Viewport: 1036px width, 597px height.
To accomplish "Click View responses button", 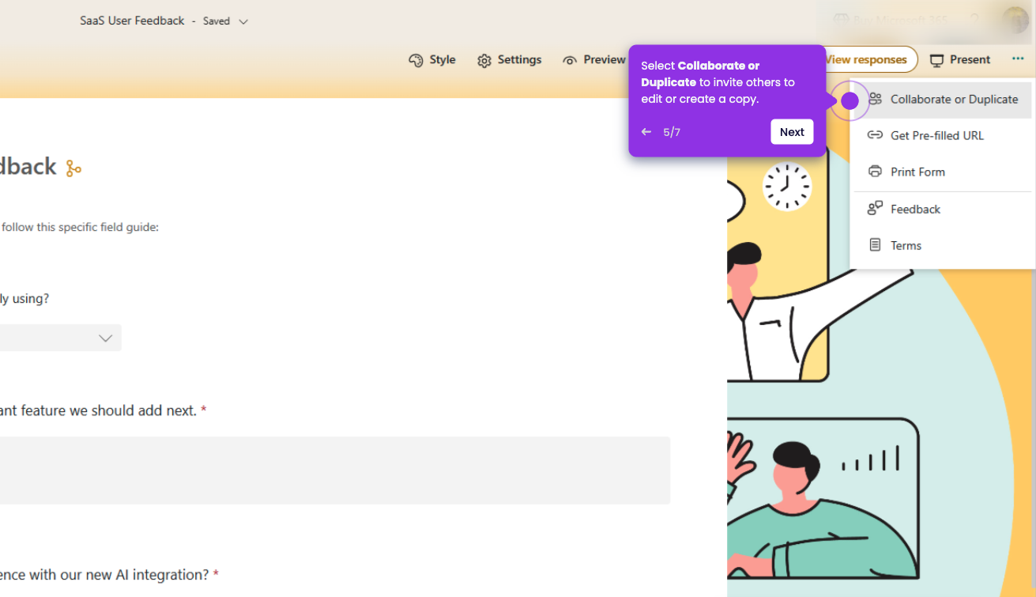I will [x=870, y=59].
